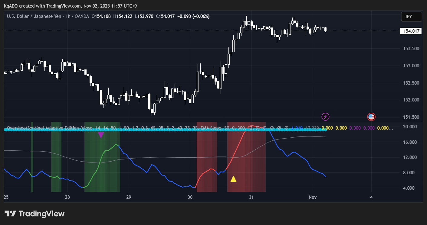Open the JPY currency selector
The image size is (427, 225).
click(411, 17)
